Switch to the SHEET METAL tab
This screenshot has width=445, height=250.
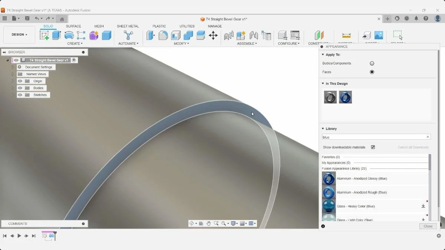point(128,26)
